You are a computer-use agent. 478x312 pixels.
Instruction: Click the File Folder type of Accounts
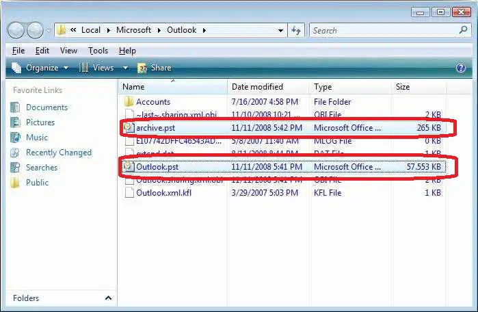coord(332,102)
